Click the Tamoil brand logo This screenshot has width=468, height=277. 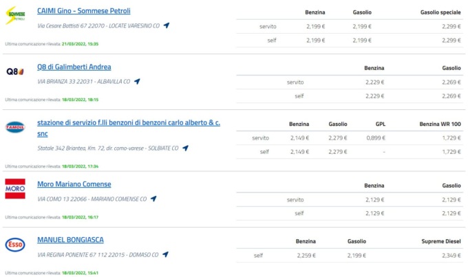point(15,127)
